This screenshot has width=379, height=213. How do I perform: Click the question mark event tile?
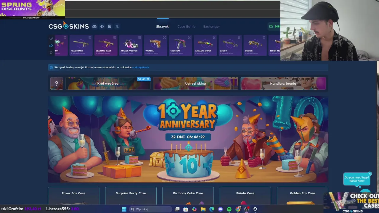(x=57, y=83)
